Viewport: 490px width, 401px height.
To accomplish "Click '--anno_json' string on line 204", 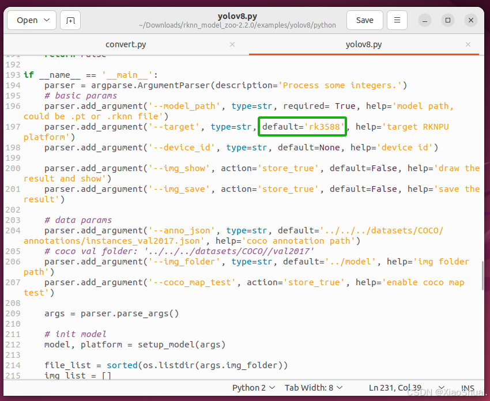I will click(182, 230).
